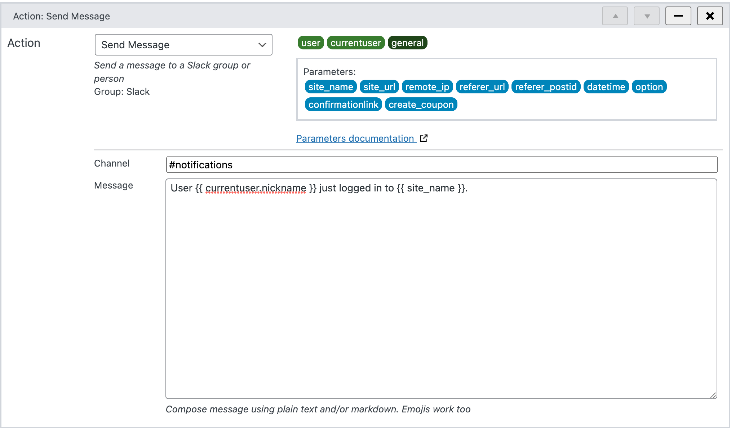Insert the confirmationlink parameter tag
The width and height of the screenshot is (731, 429).
pos(343,104)
